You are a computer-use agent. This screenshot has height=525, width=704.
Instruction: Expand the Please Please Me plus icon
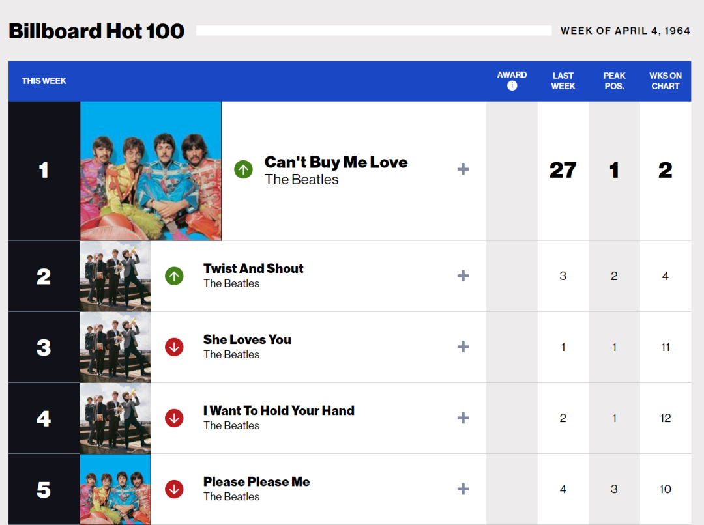pos(463,489)
